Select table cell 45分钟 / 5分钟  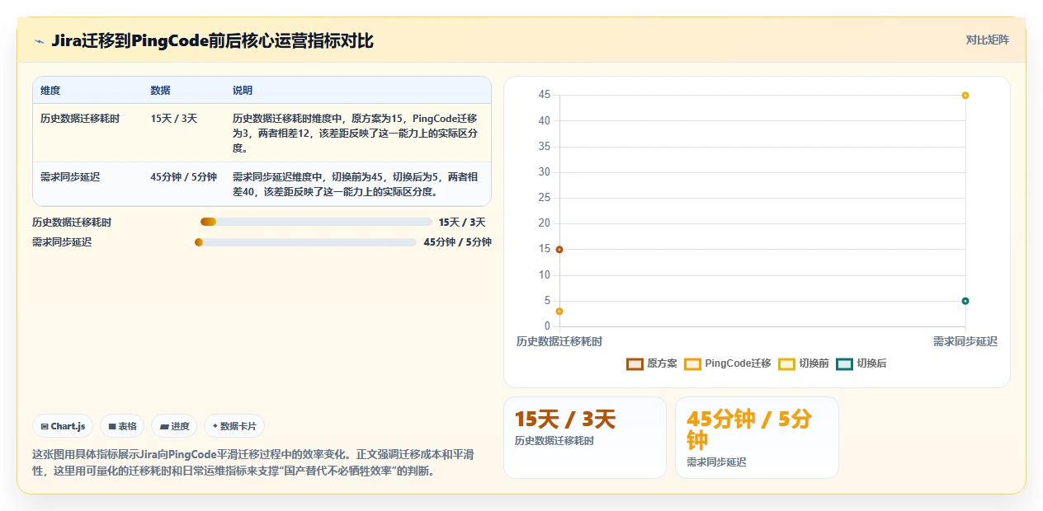coord(184,177)
